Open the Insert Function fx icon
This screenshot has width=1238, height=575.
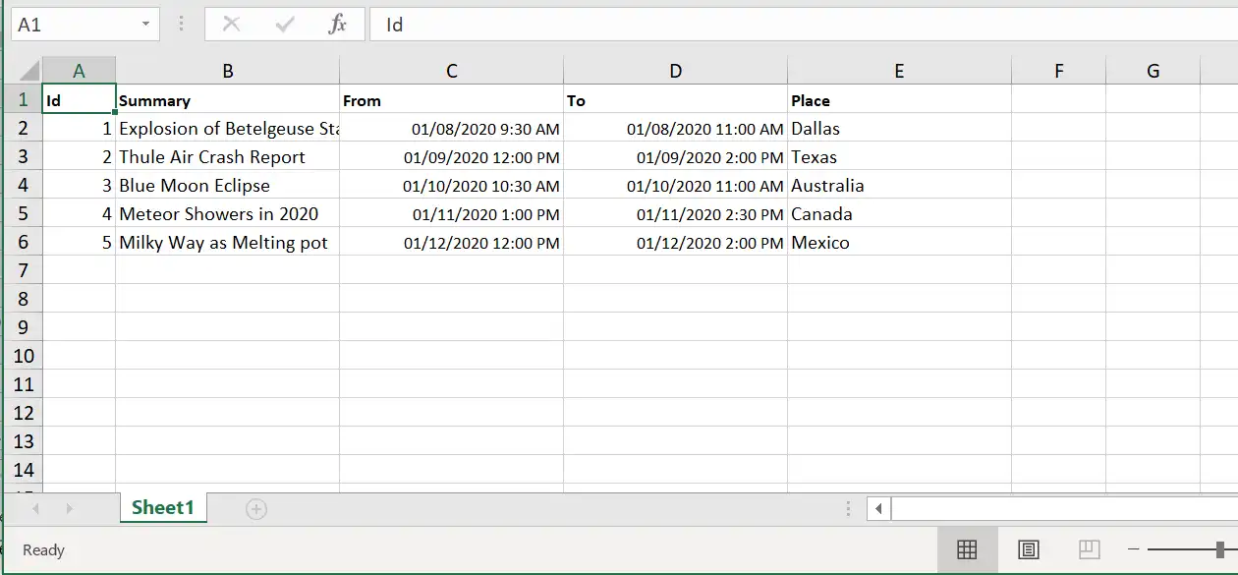click(337, 25)
